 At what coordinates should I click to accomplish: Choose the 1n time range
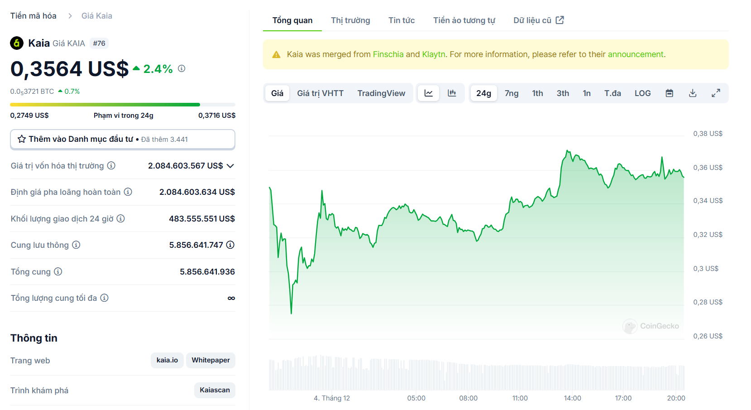587,93
